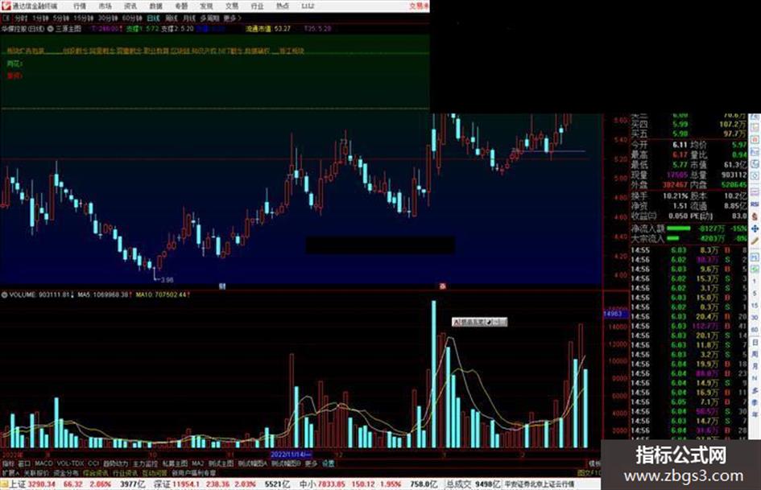This screenshot has height=490, width=761.
Task: Open the 资讯 menu
Action: tap(130, 6)
